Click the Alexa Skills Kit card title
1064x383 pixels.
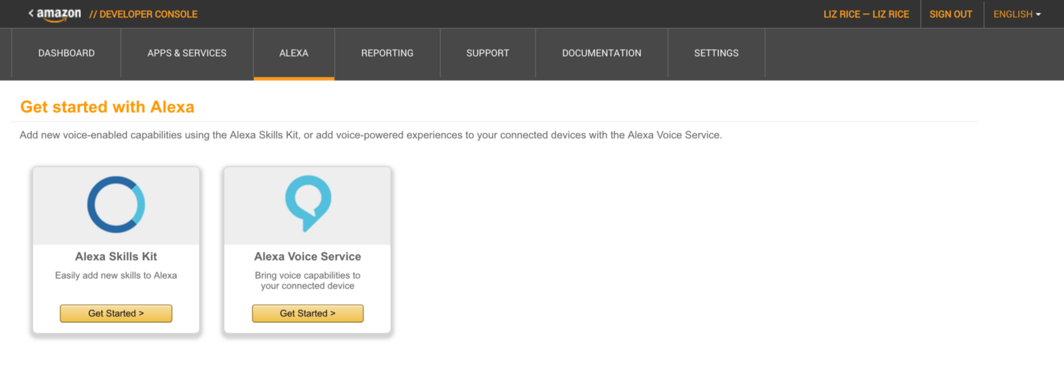pyautogui.click(x=116, y=257)
